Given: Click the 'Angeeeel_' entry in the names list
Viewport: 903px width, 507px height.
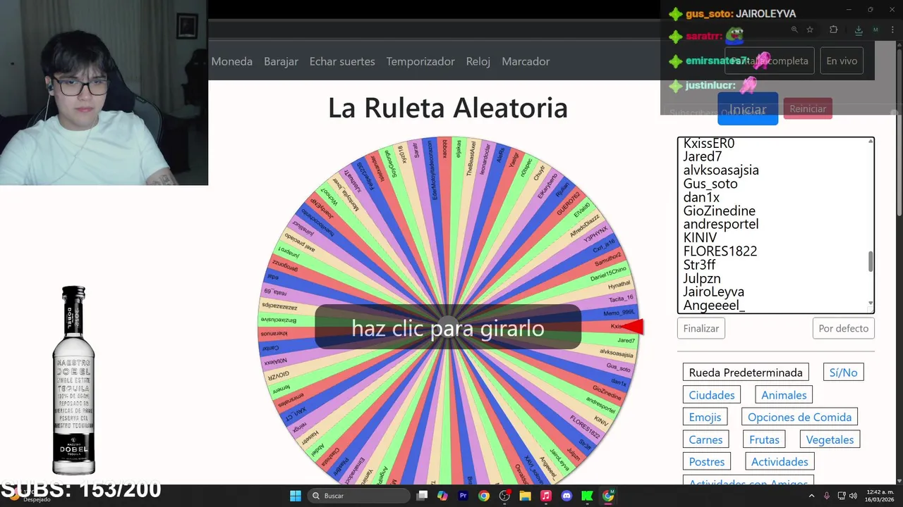Looking at the screenshot, I should [714, 306].
